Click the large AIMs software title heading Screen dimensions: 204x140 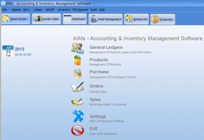coord(138,38)
